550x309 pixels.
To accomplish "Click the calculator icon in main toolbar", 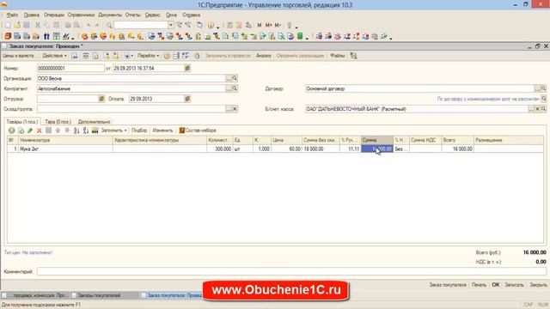I will pyautogui.click(x=229, y=25).
